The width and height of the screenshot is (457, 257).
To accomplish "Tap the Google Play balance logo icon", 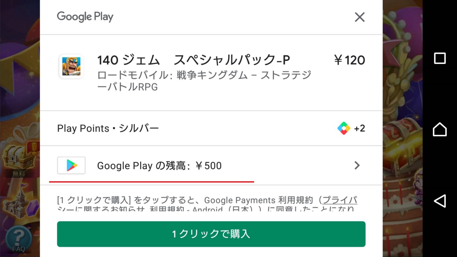I will click(x=71, y=165).
